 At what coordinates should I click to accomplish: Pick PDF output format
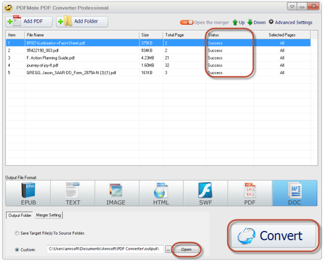[x=250, y=193]
